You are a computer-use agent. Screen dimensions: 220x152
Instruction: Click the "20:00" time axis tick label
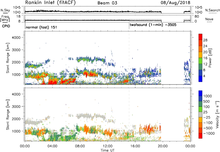(163, 146)
